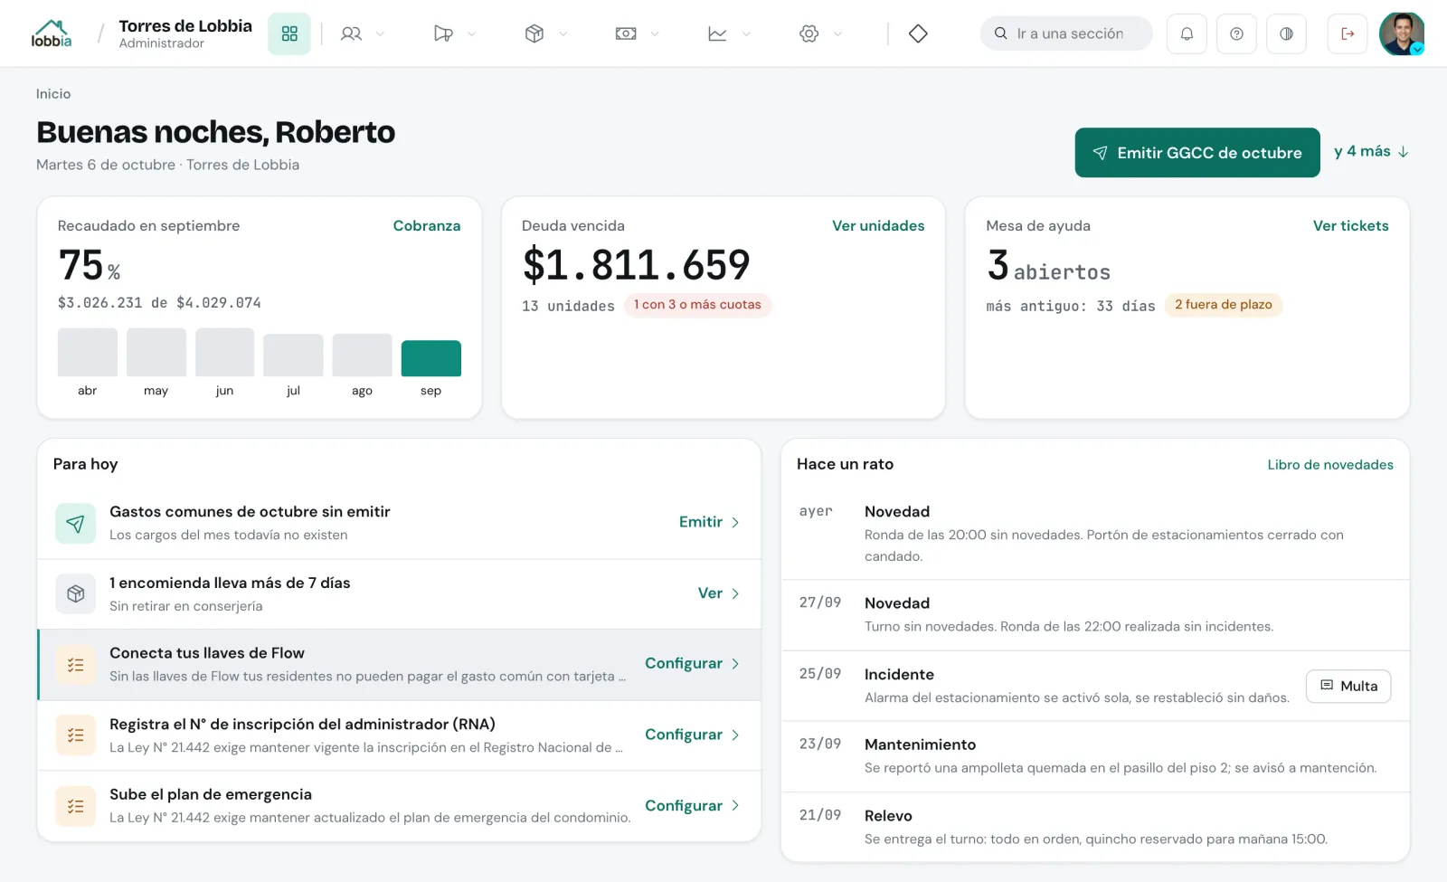The image size is (1447, 882).
Task: Click Emitir GGCC de octubre button
Action: 1197,153
